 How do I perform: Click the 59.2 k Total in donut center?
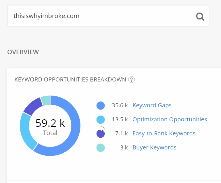(50, 126)
